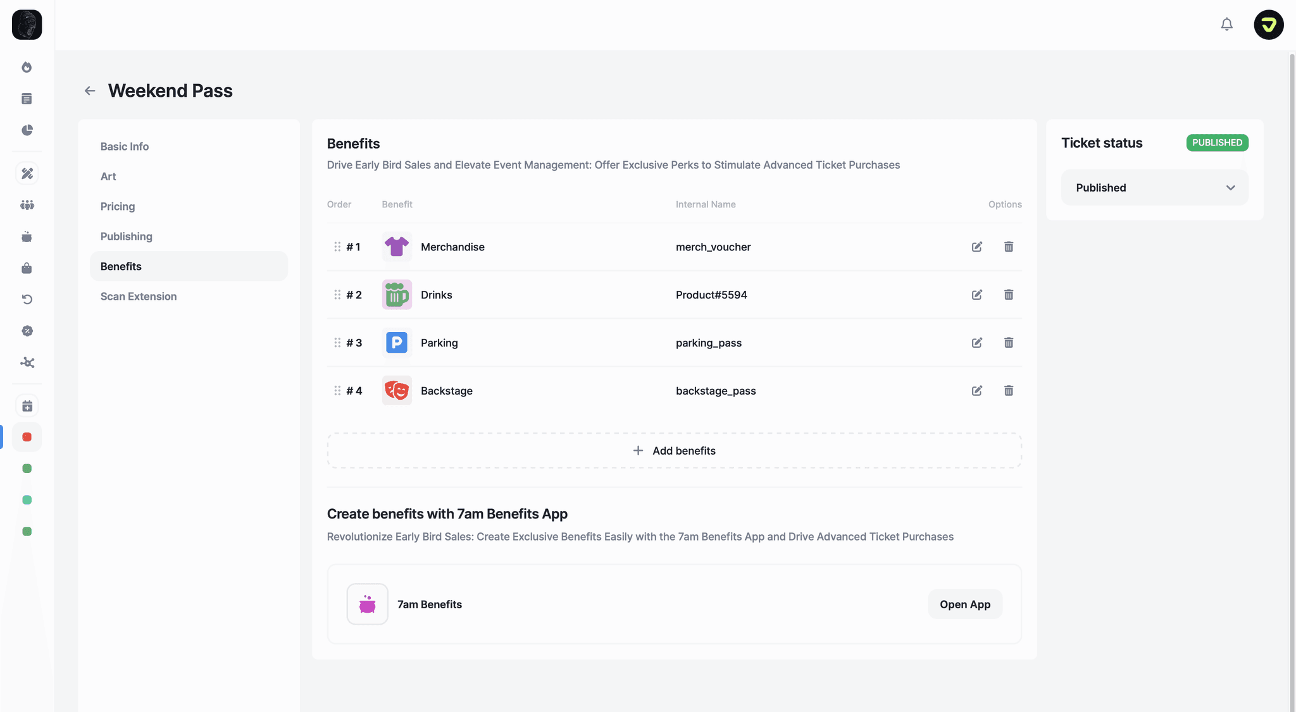
Task: Select the flame icon in the sidebar
Action: pyautogui.click(x=27, y=67)
